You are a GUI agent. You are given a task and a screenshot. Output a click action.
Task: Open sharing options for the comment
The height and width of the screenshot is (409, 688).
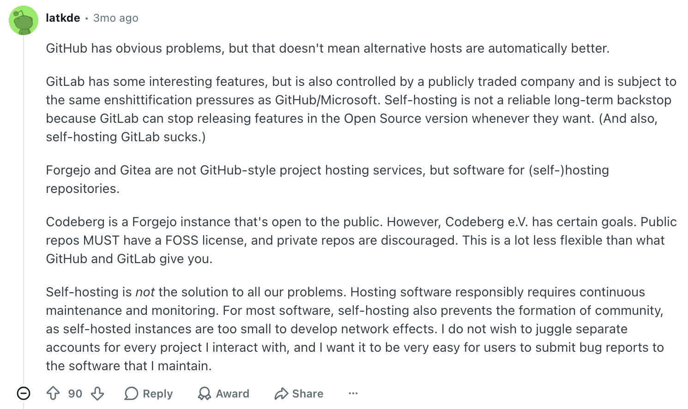click(x=298, y=393)
